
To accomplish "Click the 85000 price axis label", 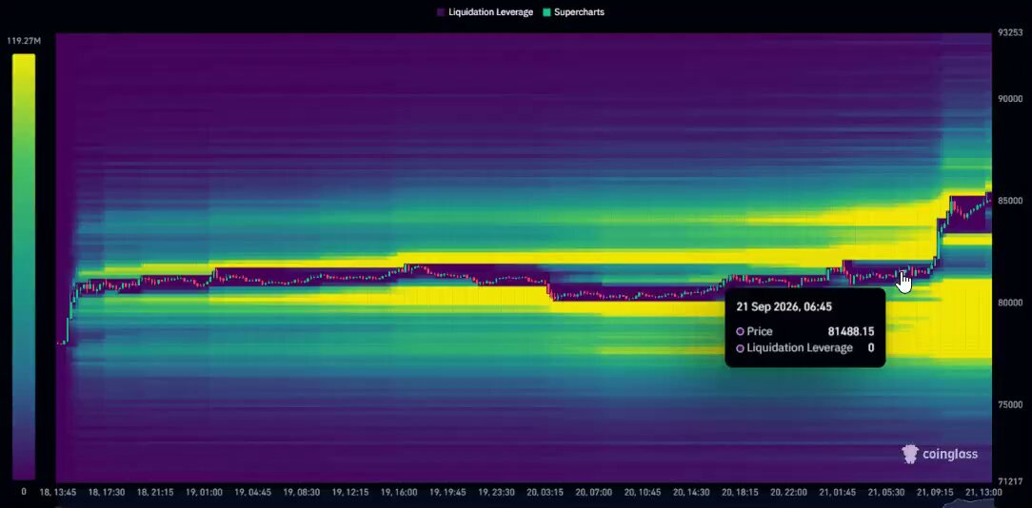I will click(x=1010, y=200).
